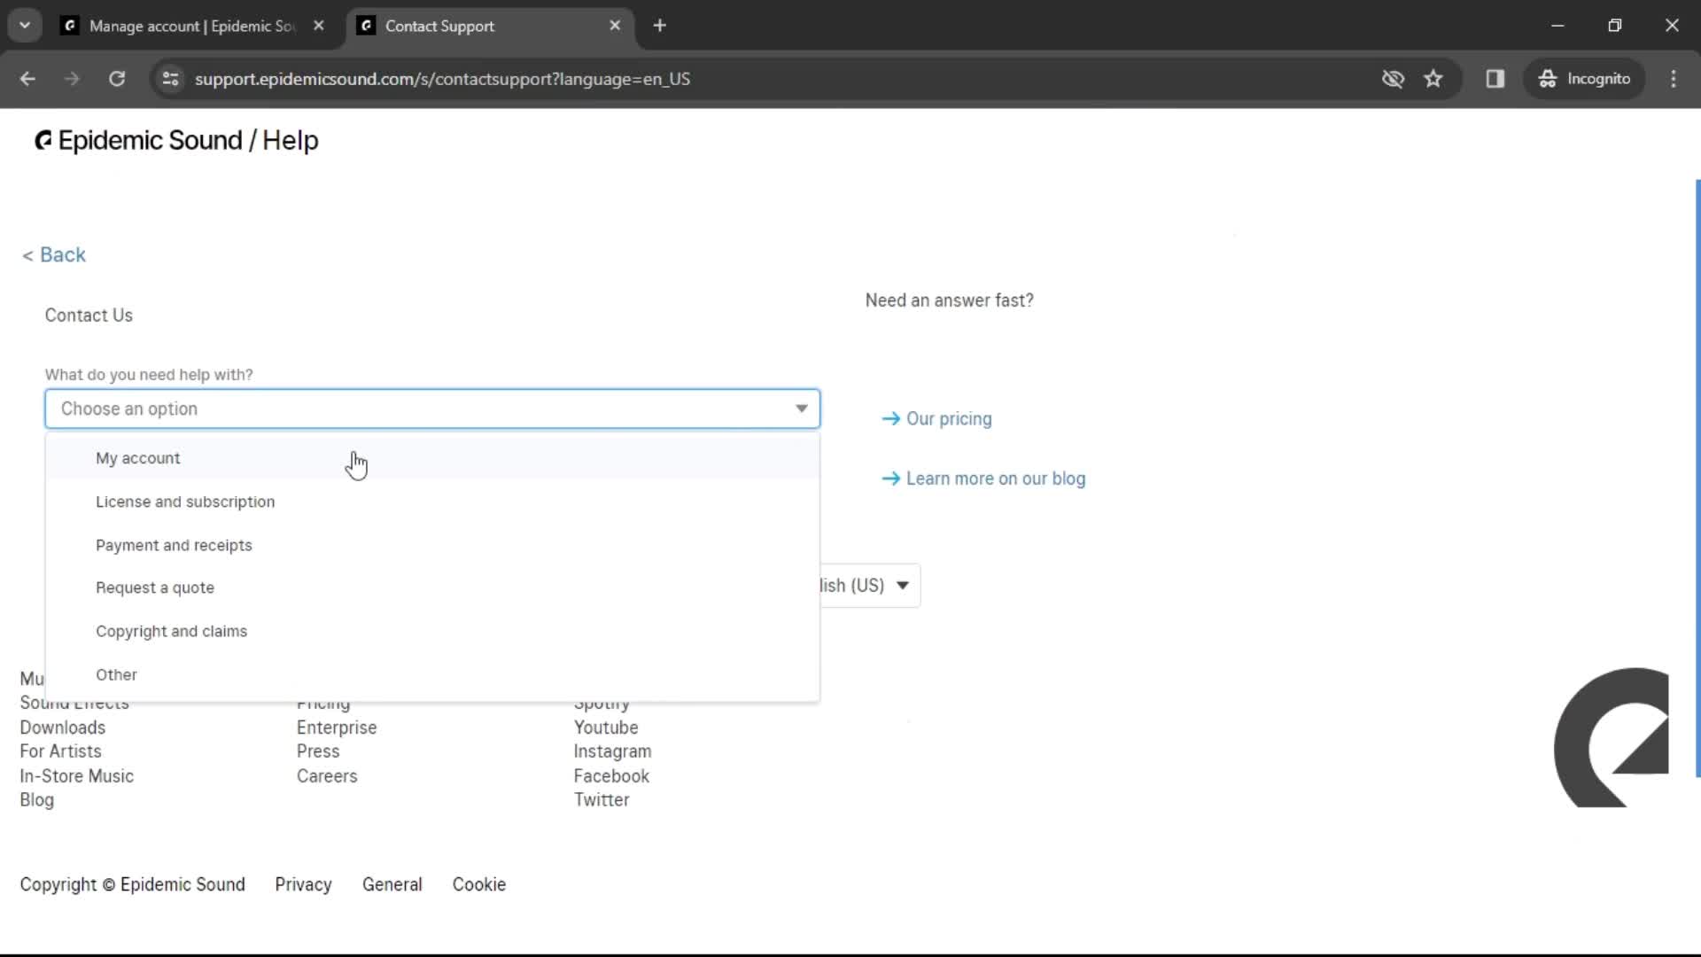Select 'Copyright and claims' option
The height and width of the screenshot is (957, 1701).
point(171,631)
